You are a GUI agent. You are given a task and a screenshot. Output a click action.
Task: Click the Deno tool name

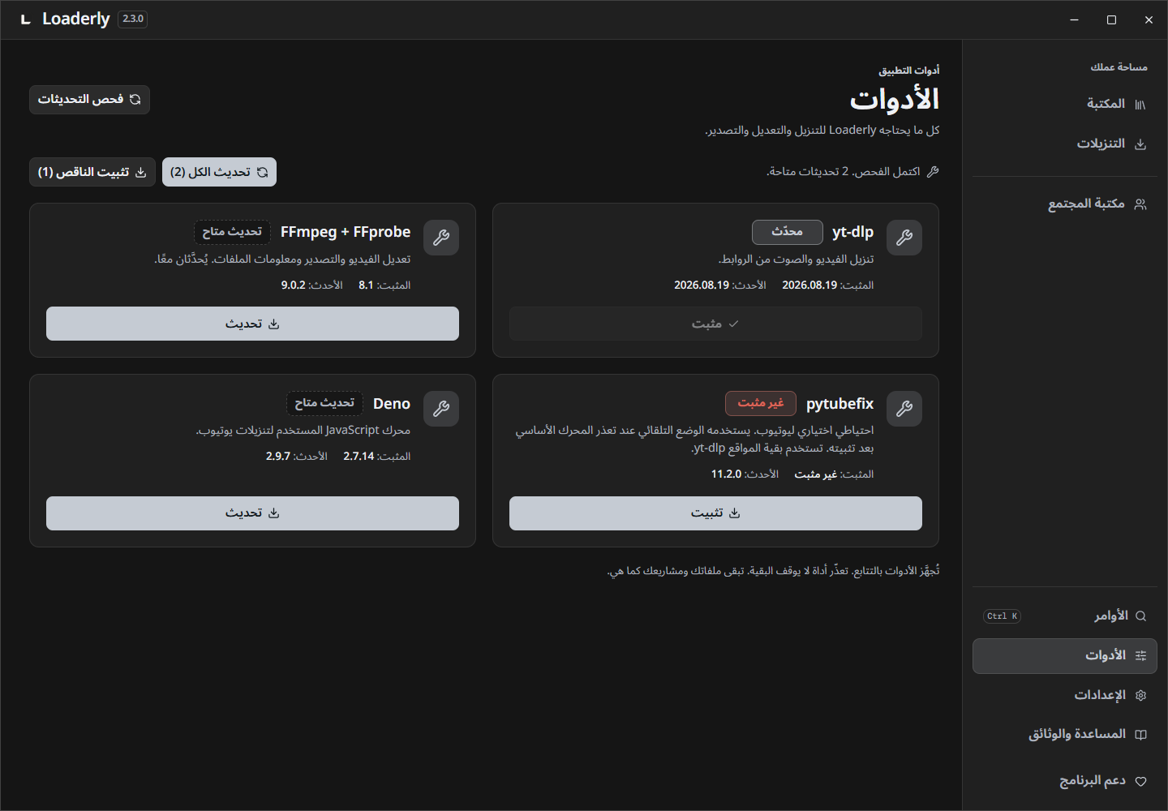click(392, 404)
